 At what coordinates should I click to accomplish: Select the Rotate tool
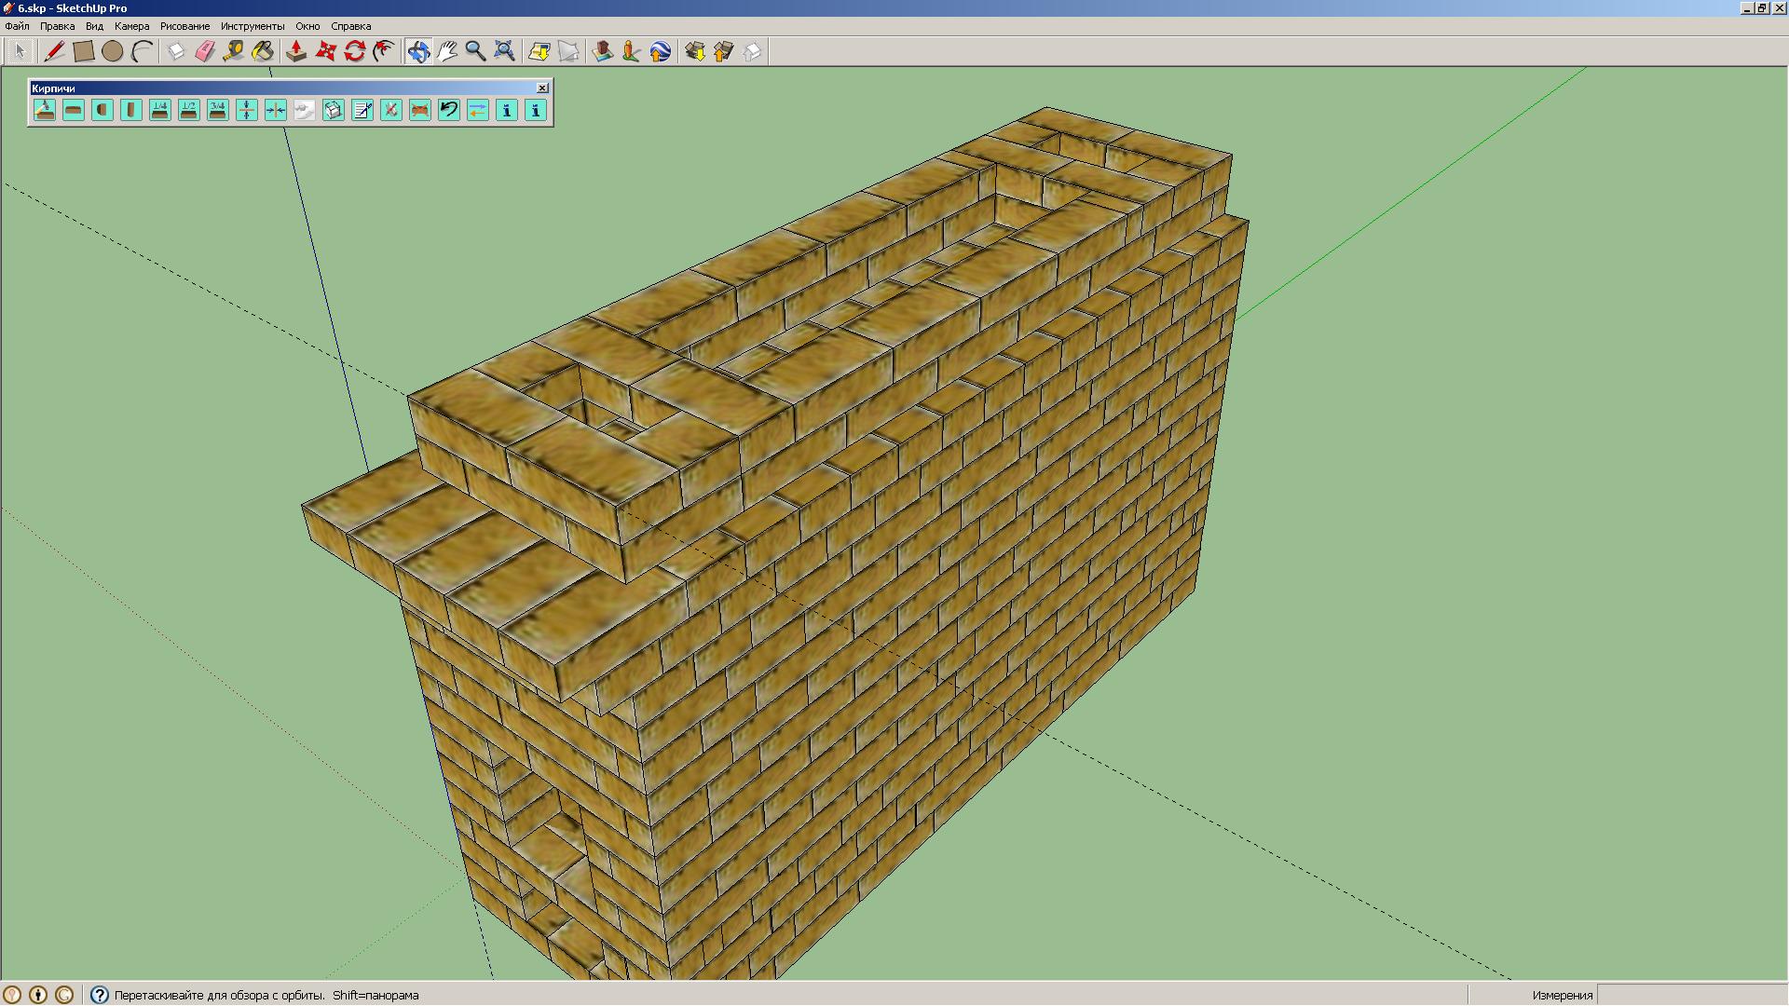pos(355,51)
